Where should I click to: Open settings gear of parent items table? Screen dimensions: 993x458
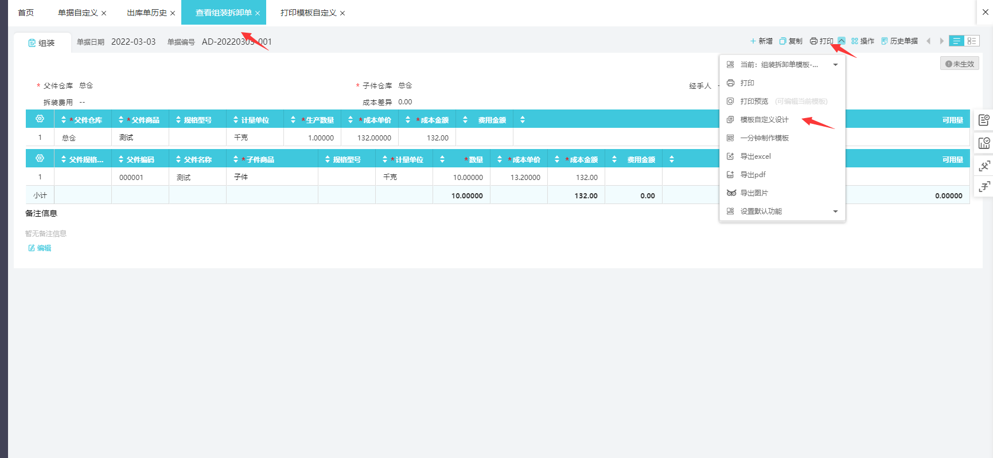(40, 119)
